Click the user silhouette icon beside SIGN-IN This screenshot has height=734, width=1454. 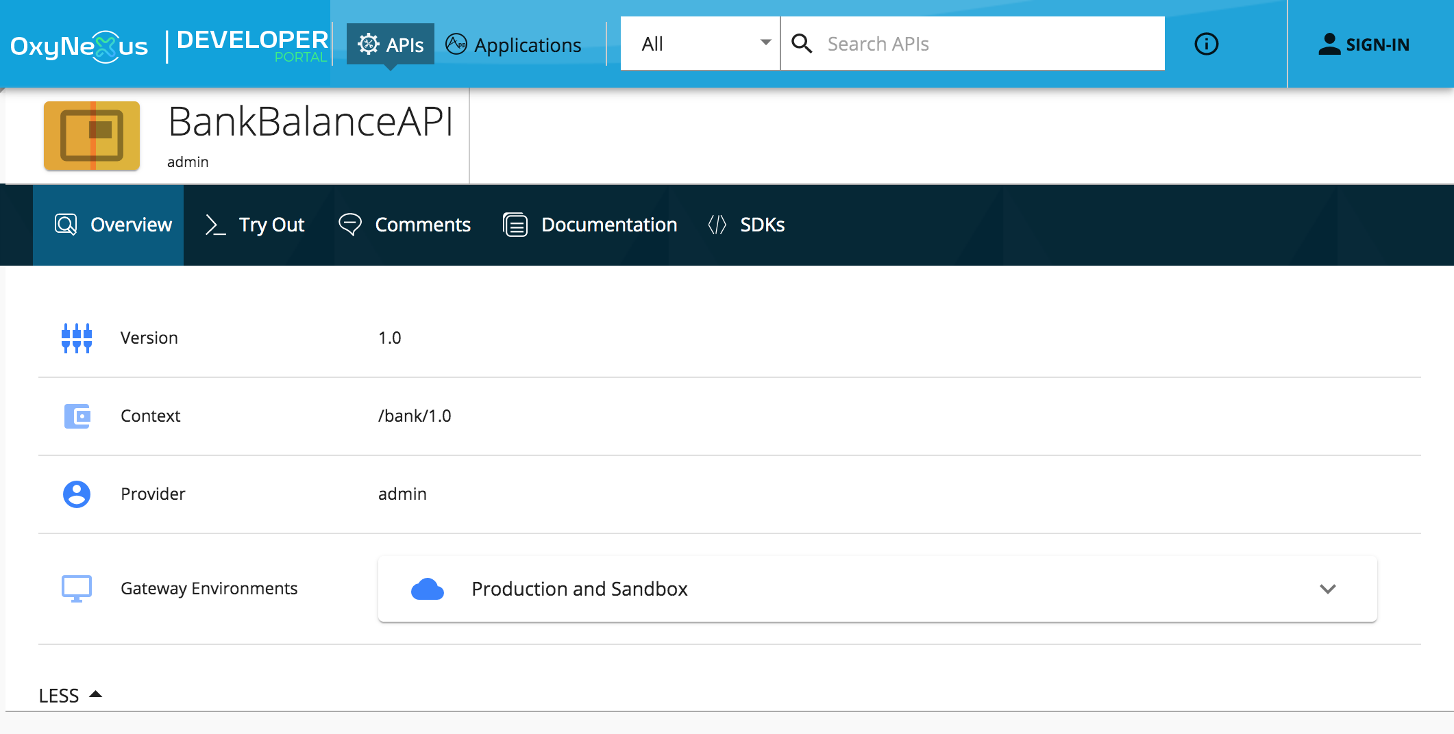coord(1329,44)
